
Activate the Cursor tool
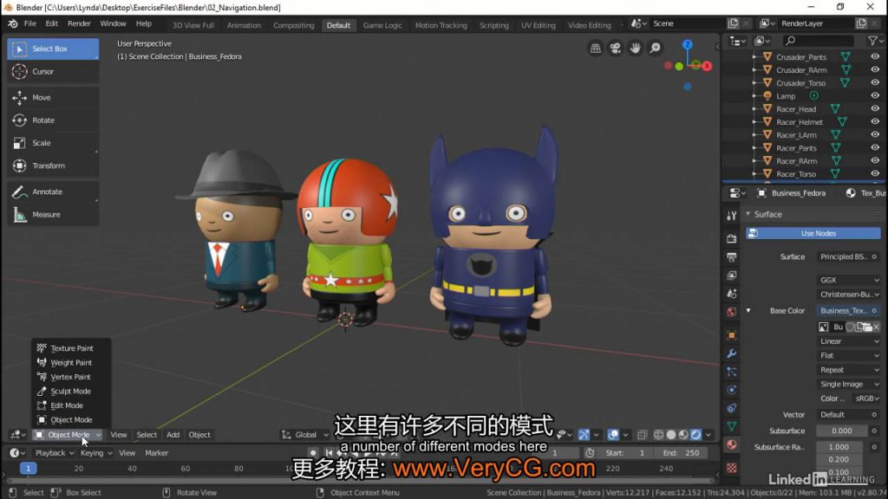(53, 71)
